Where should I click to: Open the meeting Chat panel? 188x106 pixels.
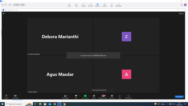76,97
